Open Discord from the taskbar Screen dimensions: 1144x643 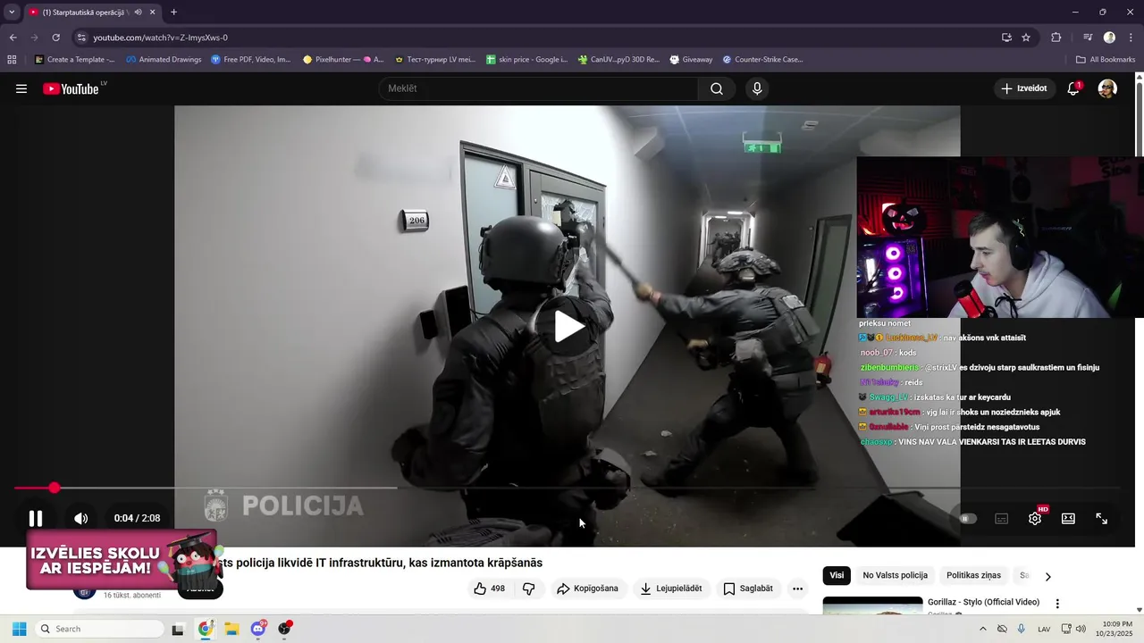pos(258,629)
